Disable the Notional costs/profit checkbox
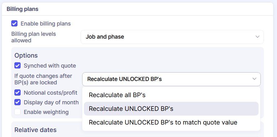Viewport: 277px width, 137px height. (x=17, y=92)
